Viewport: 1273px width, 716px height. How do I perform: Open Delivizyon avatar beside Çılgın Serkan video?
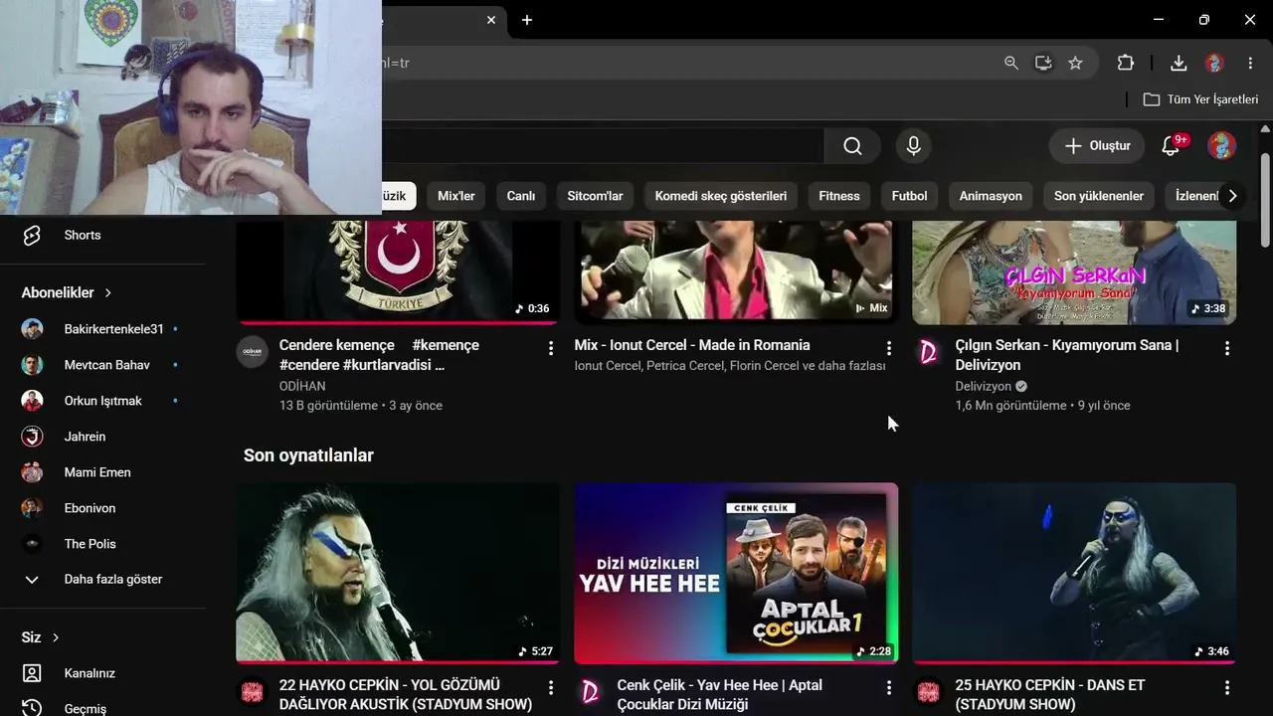coord(929,352)
